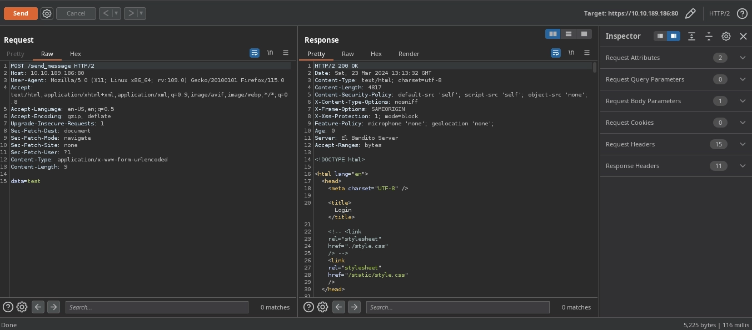752x330 pixels.
Task: Focus the Response search input field
Action: pos(457,307)
